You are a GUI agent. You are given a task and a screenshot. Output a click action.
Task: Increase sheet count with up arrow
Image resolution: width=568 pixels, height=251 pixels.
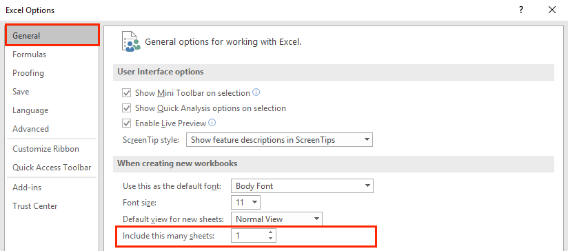pyautogui.click(x=270, y=232)
